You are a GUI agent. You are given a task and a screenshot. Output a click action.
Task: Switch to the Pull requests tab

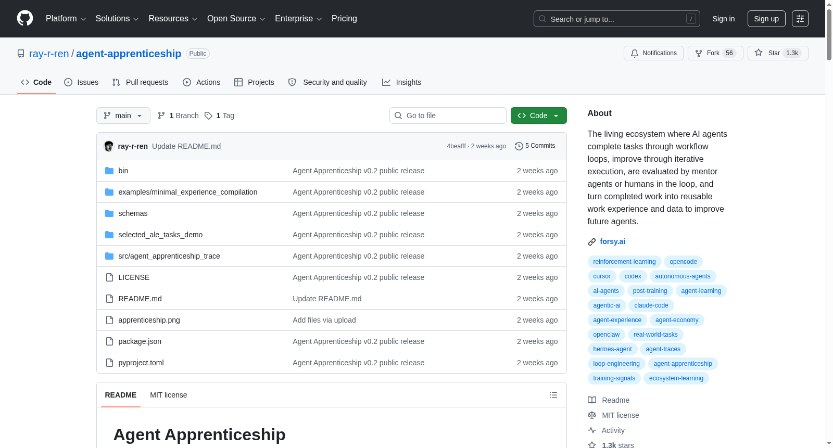click(x=140, y=82)
